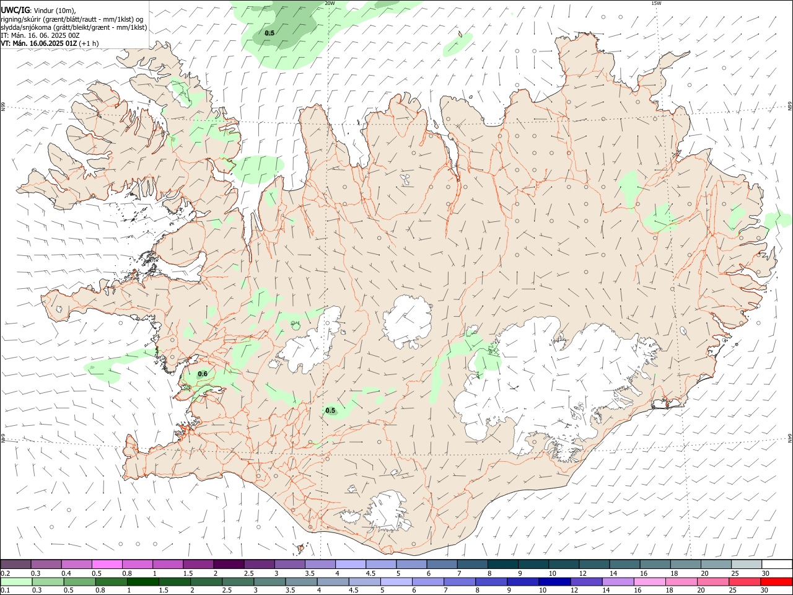Click the 'rigning/skúrir (grænt/blátt/rautt' legend description line
Image resolution: width=793 pixels, height=595 pixels.
tap(72, 19)
